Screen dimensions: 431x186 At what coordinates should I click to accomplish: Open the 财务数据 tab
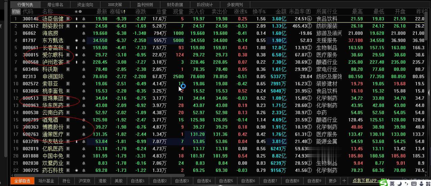[x=175, y=4]
